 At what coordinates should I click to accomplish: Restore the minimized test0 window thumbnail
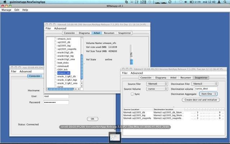click(115, 138)
